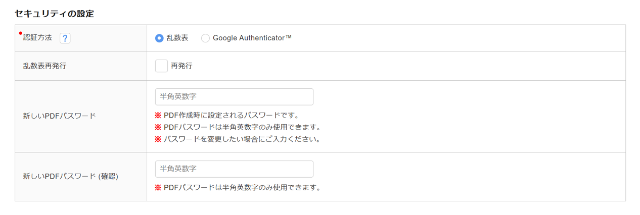Check the 再発行 checkbox
The image size is (640, 215).
161,66
